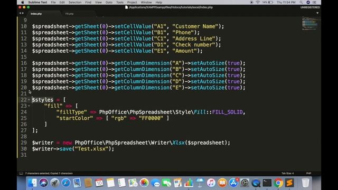Open the Wi-Fi status menu
The width and height of the screenshot is (338, 190).
[x=258, y=2]
